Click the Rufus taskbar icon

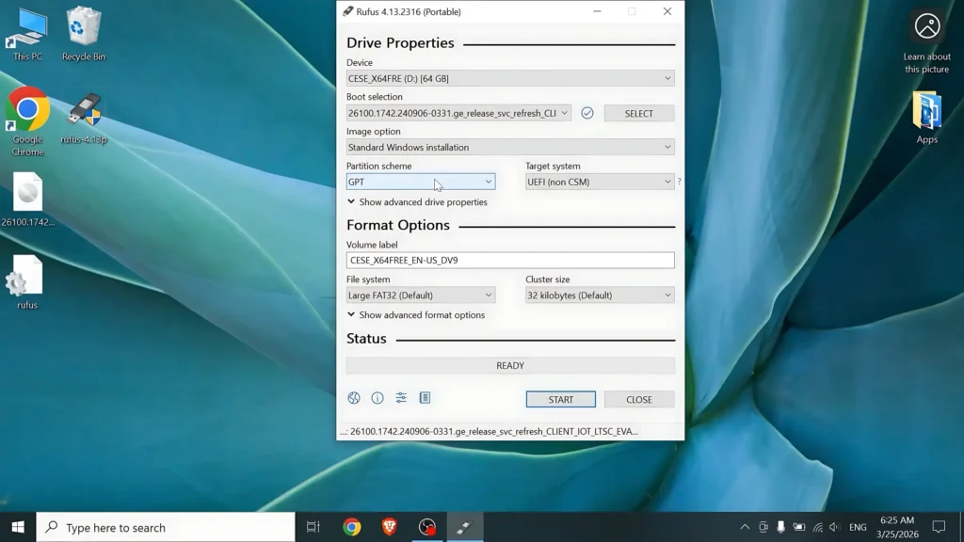pos(465,527)
